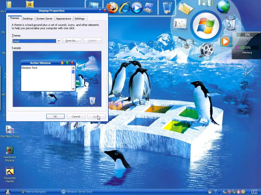Launch the orange media player icon by the orb
The width and height of the screenshot is (261, 195).
click(x=225, y=41)
